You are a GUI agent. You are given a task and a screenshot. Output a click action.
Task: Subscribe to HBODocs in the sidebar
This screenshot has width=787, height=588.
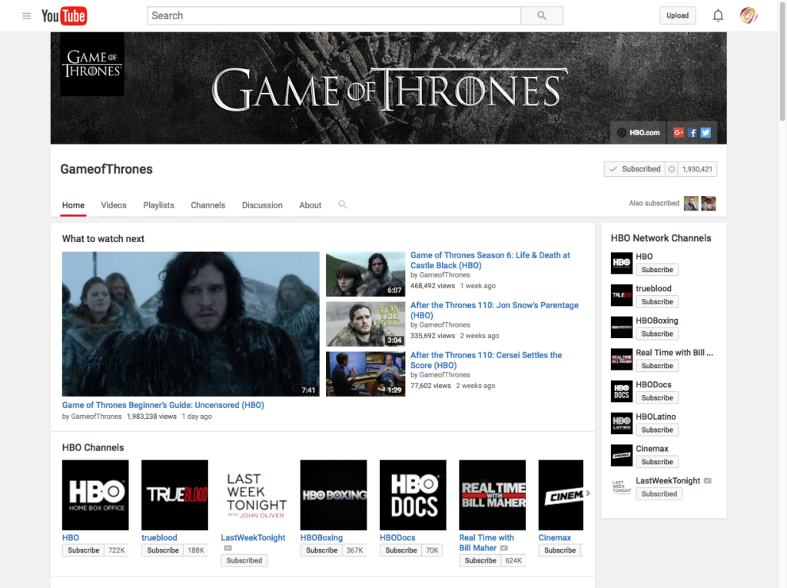tap(657, 398)
